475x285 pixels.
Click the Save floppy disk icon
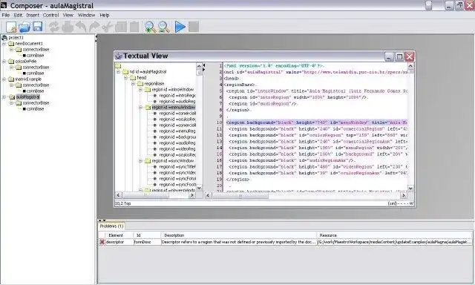pyautogui.click(x=38, y=27)
